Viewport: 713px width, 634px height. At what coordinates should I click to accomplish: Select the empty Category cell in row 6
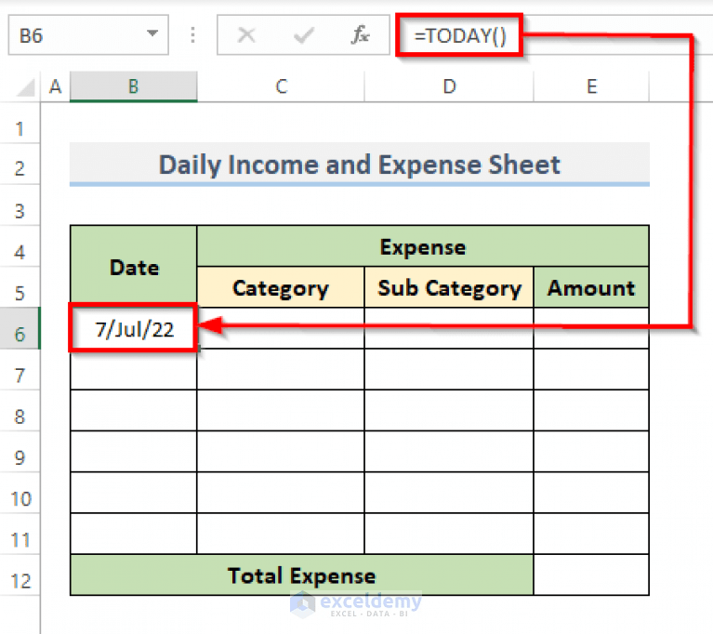(x=281, y=328)
